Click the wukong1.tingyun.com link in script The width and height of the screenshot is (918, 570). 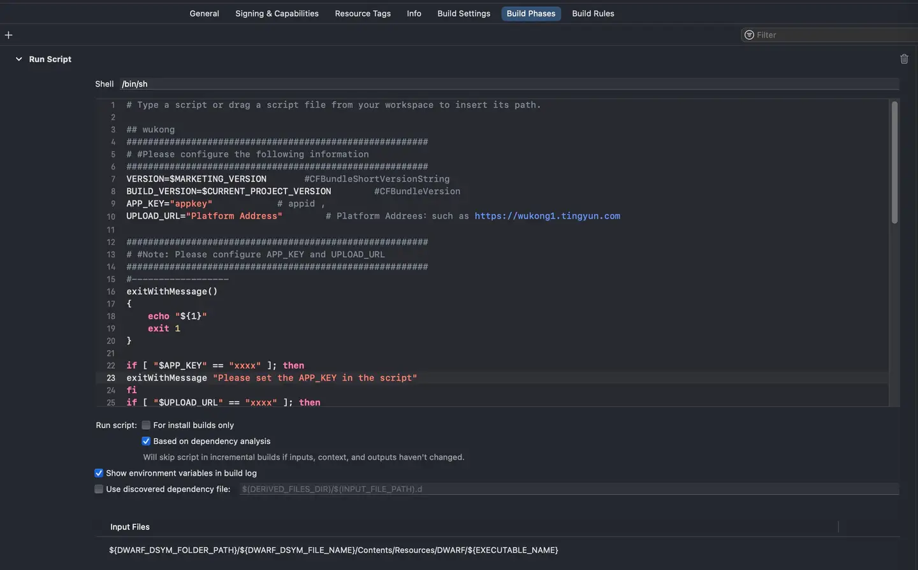pos(547,216)
